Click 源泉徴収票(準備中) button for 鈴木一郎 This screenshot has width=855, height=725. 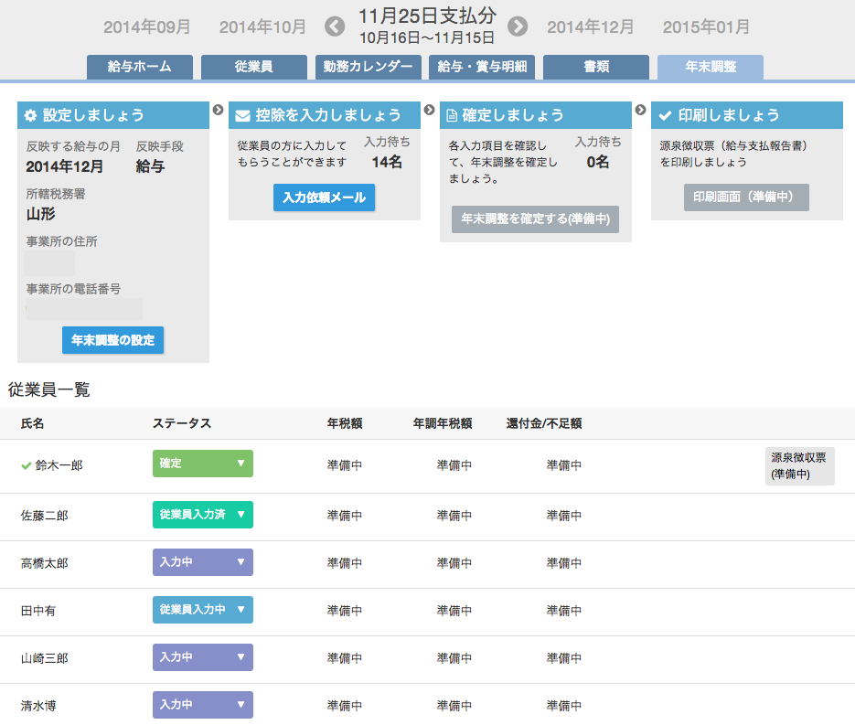point(799,465)
